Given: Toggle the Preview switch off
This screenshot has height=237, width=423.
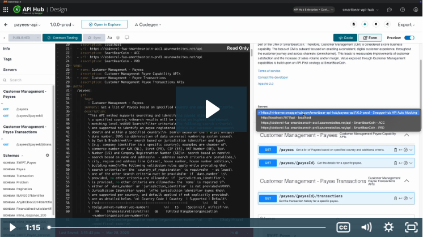Looking at the screenshot, I should pyautogui.click(x=409, y=38).
